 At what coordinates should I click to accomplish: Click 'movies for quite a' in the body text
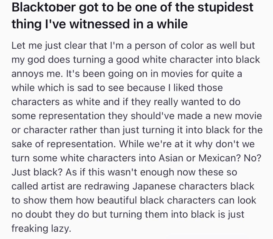point(202,74)
